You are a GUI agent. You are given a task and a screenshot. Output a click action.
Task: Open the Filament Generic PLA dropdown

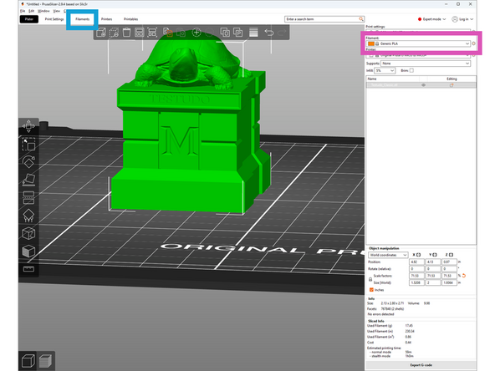click(418, 43)
